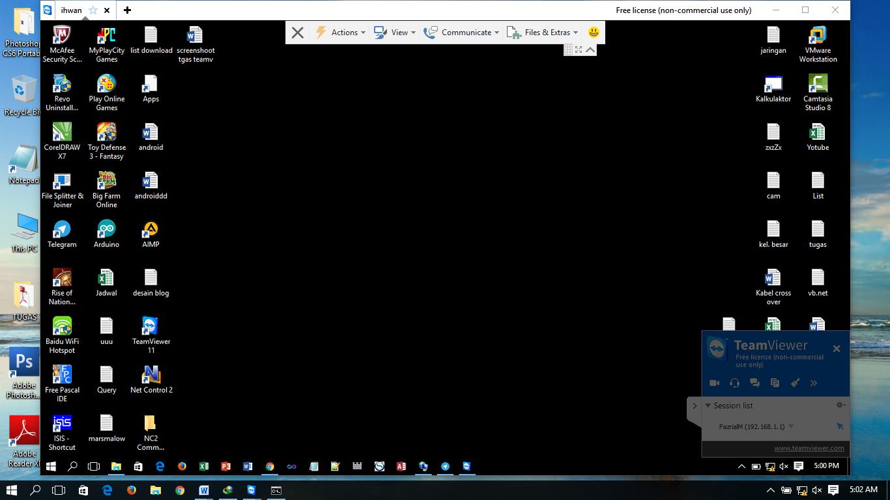Expand FazrialM session options arrow
This screenshot has width=890, height=500.
[x=791, y=427]
